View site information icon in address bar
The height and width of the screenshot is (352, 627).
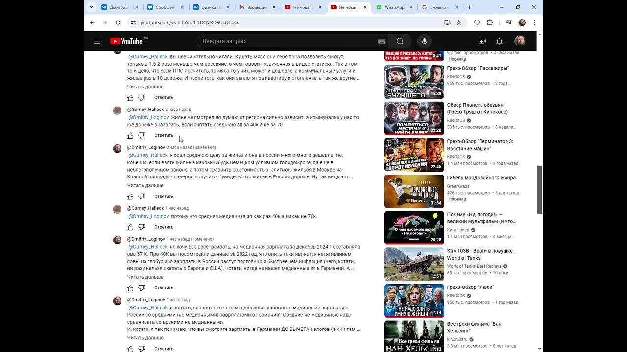click(x=133, y=22)
